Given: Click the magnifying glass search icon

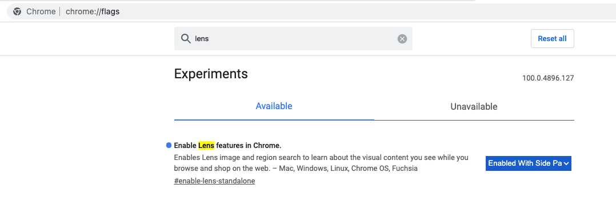Looking at the screenshot, I should pyautogui.click(x=185, y=38).
